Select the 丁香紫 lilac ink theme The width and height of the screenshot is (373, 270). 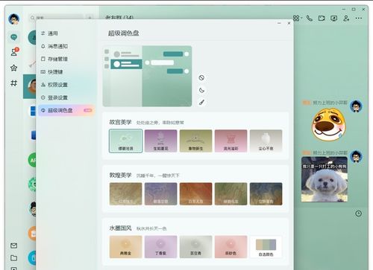tap(161, 247)
